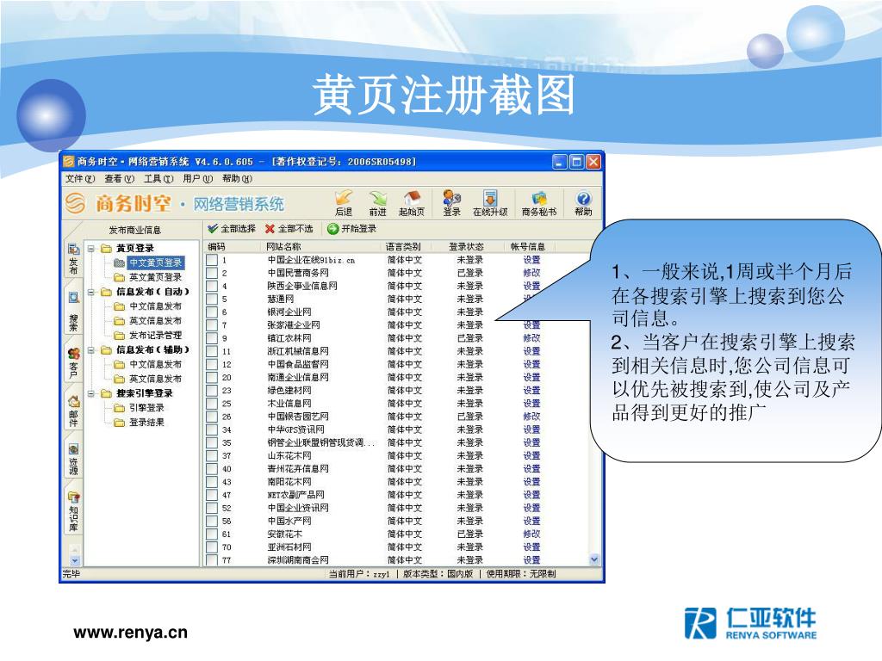Check the box for 张家港企业网
This screenshot has height=661, width=882.
[212, 324]
